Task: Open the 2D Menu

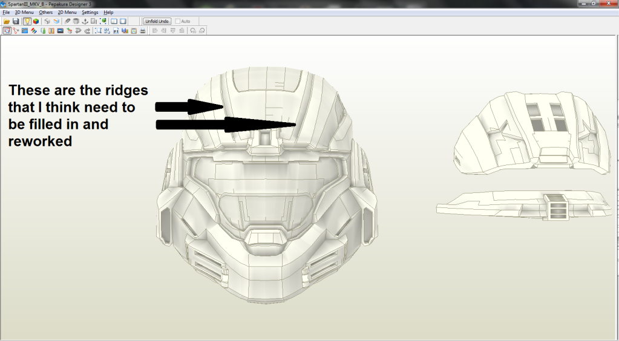Action: pyautogui.click(x=67, y=12)
